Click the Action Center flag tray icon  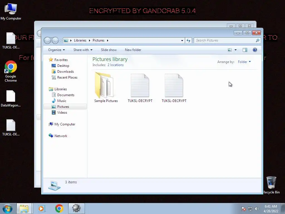pyautogui.click(x=243, y=209)
